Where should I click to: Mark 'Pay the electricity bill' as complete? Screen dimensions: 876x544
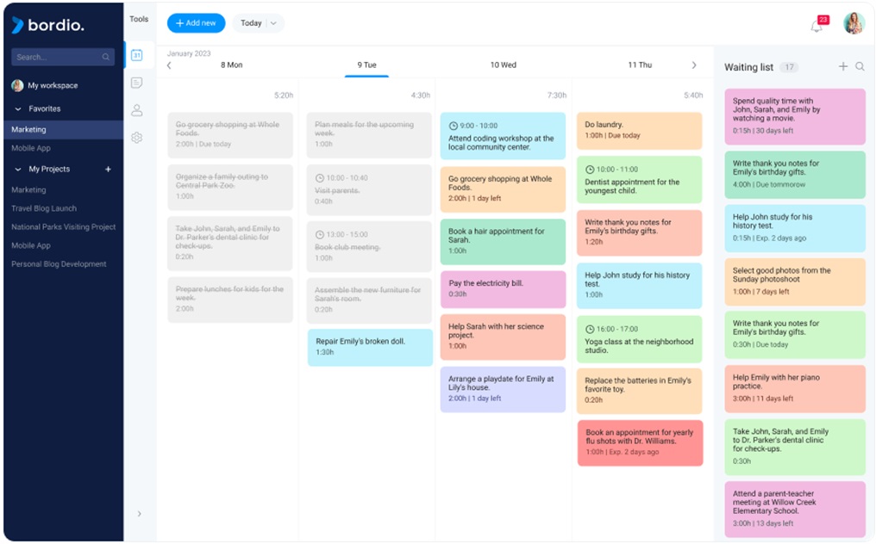pyautogui.click(x=503, y=287)
